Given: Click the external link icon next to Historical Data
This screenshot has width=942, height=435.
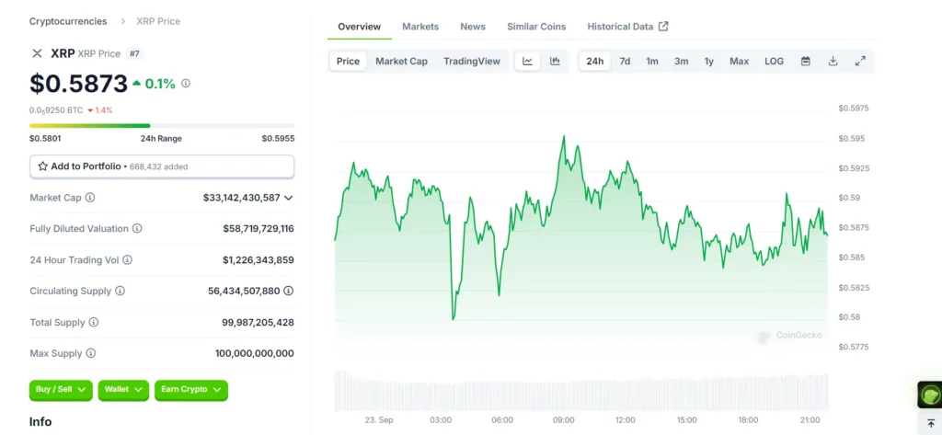Looking at the screenshot, I should 663,27.
